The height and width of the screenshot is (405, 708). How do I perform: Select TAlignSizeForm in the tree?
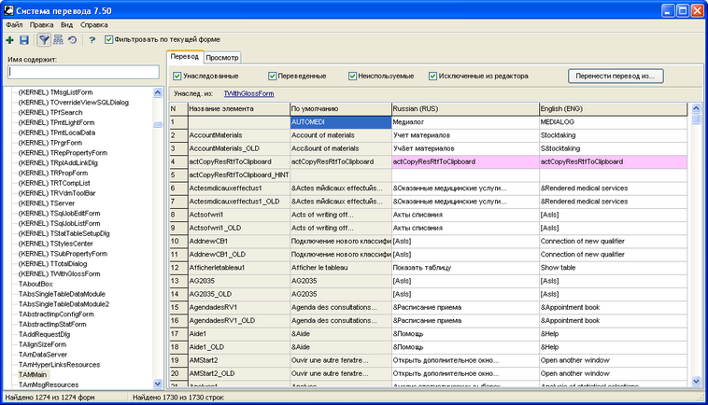tap(42, 344)
